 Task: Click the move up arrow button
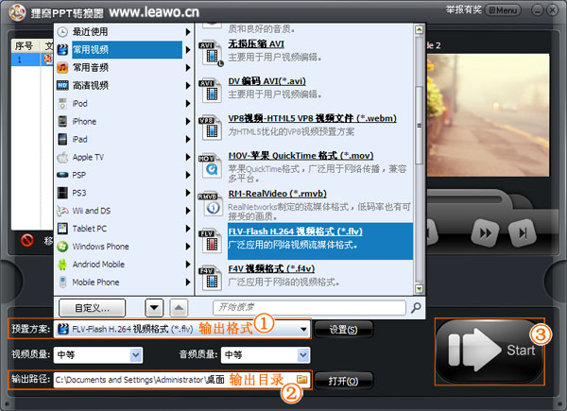click(179, 308)
